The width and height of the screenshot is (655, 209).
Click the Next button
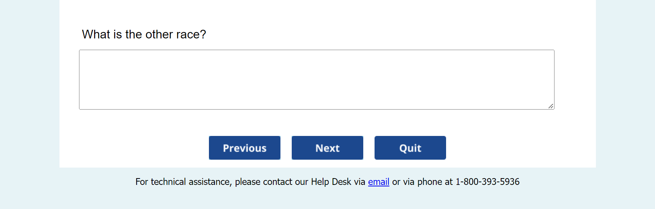tap(327, 148)
